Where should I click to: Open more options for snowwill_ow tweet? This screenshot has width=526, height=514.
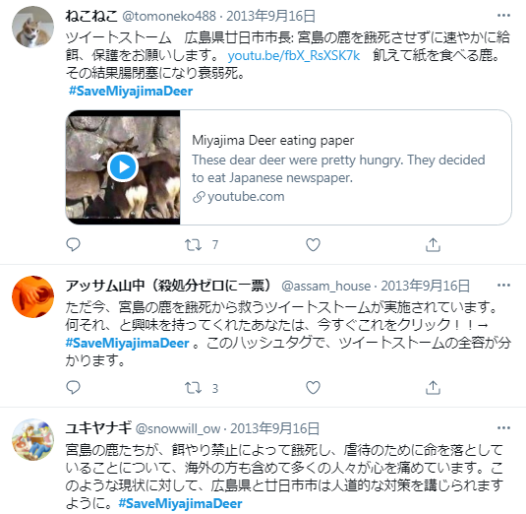pyautogui.click(x=503, y=428)
